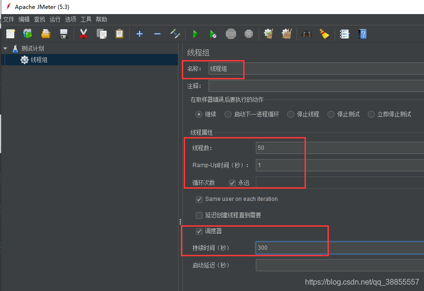The width and height of the screenshot is (424, 291).
Task: Click the 循环次数 input field
Action: pyautogui.click(x=340, y=183)
